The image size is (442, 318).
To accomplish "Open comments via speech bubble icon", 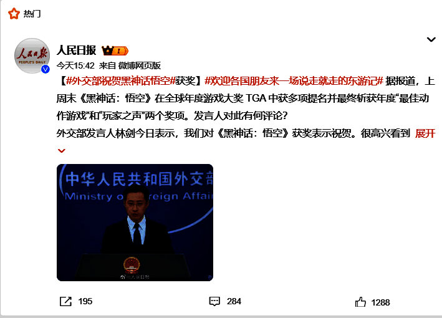I will click(x=214, y=301).
